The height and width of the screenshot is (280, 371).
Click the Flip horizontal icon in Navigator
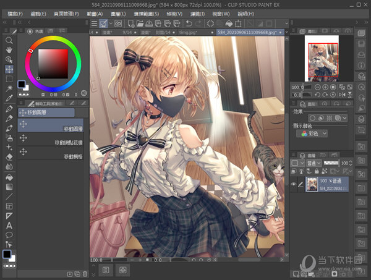pos(342,95)
